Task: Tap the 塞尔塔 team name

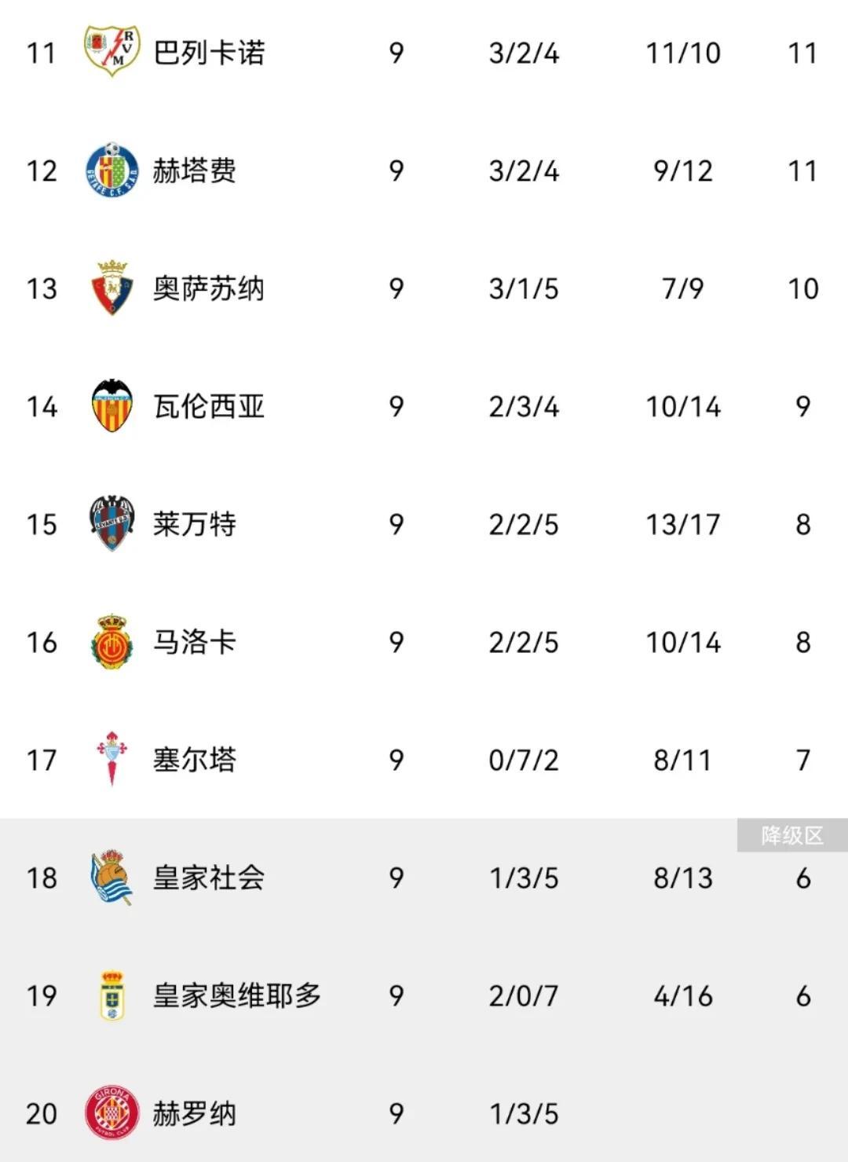Action: click(194, 760)
